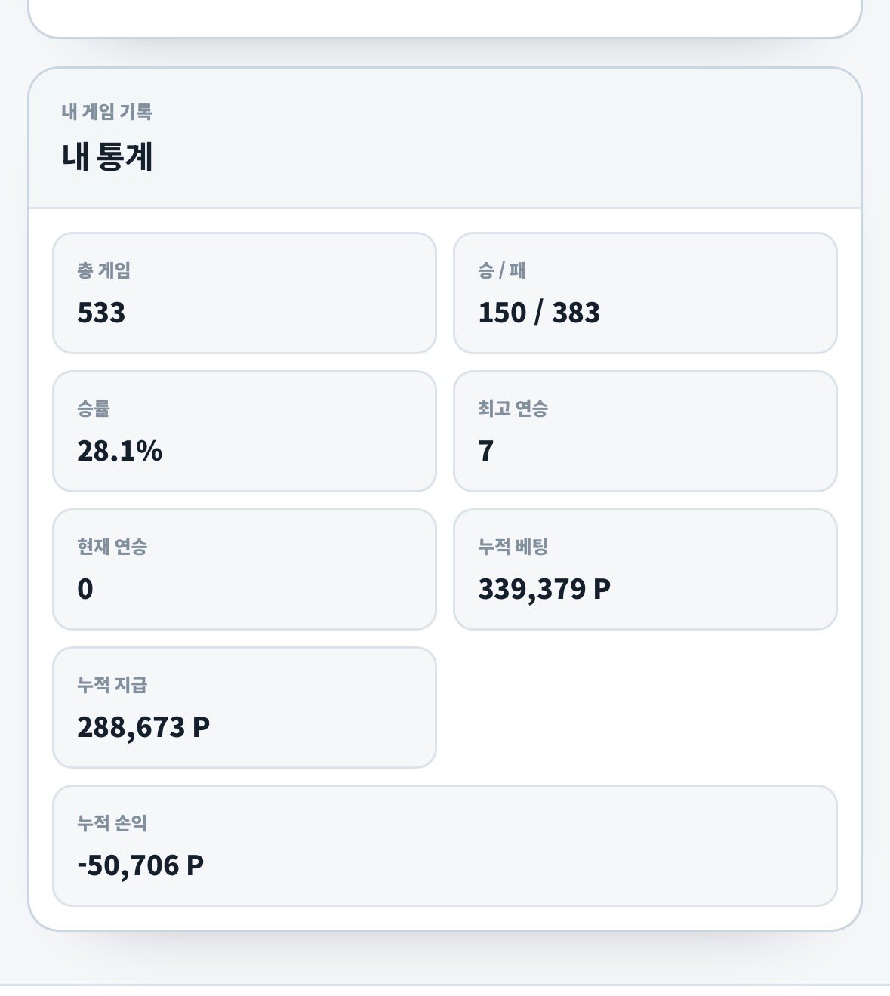Viewport: 890px width, 996px height.
Task: Click the current streak value 0
Action: point(85,589)
